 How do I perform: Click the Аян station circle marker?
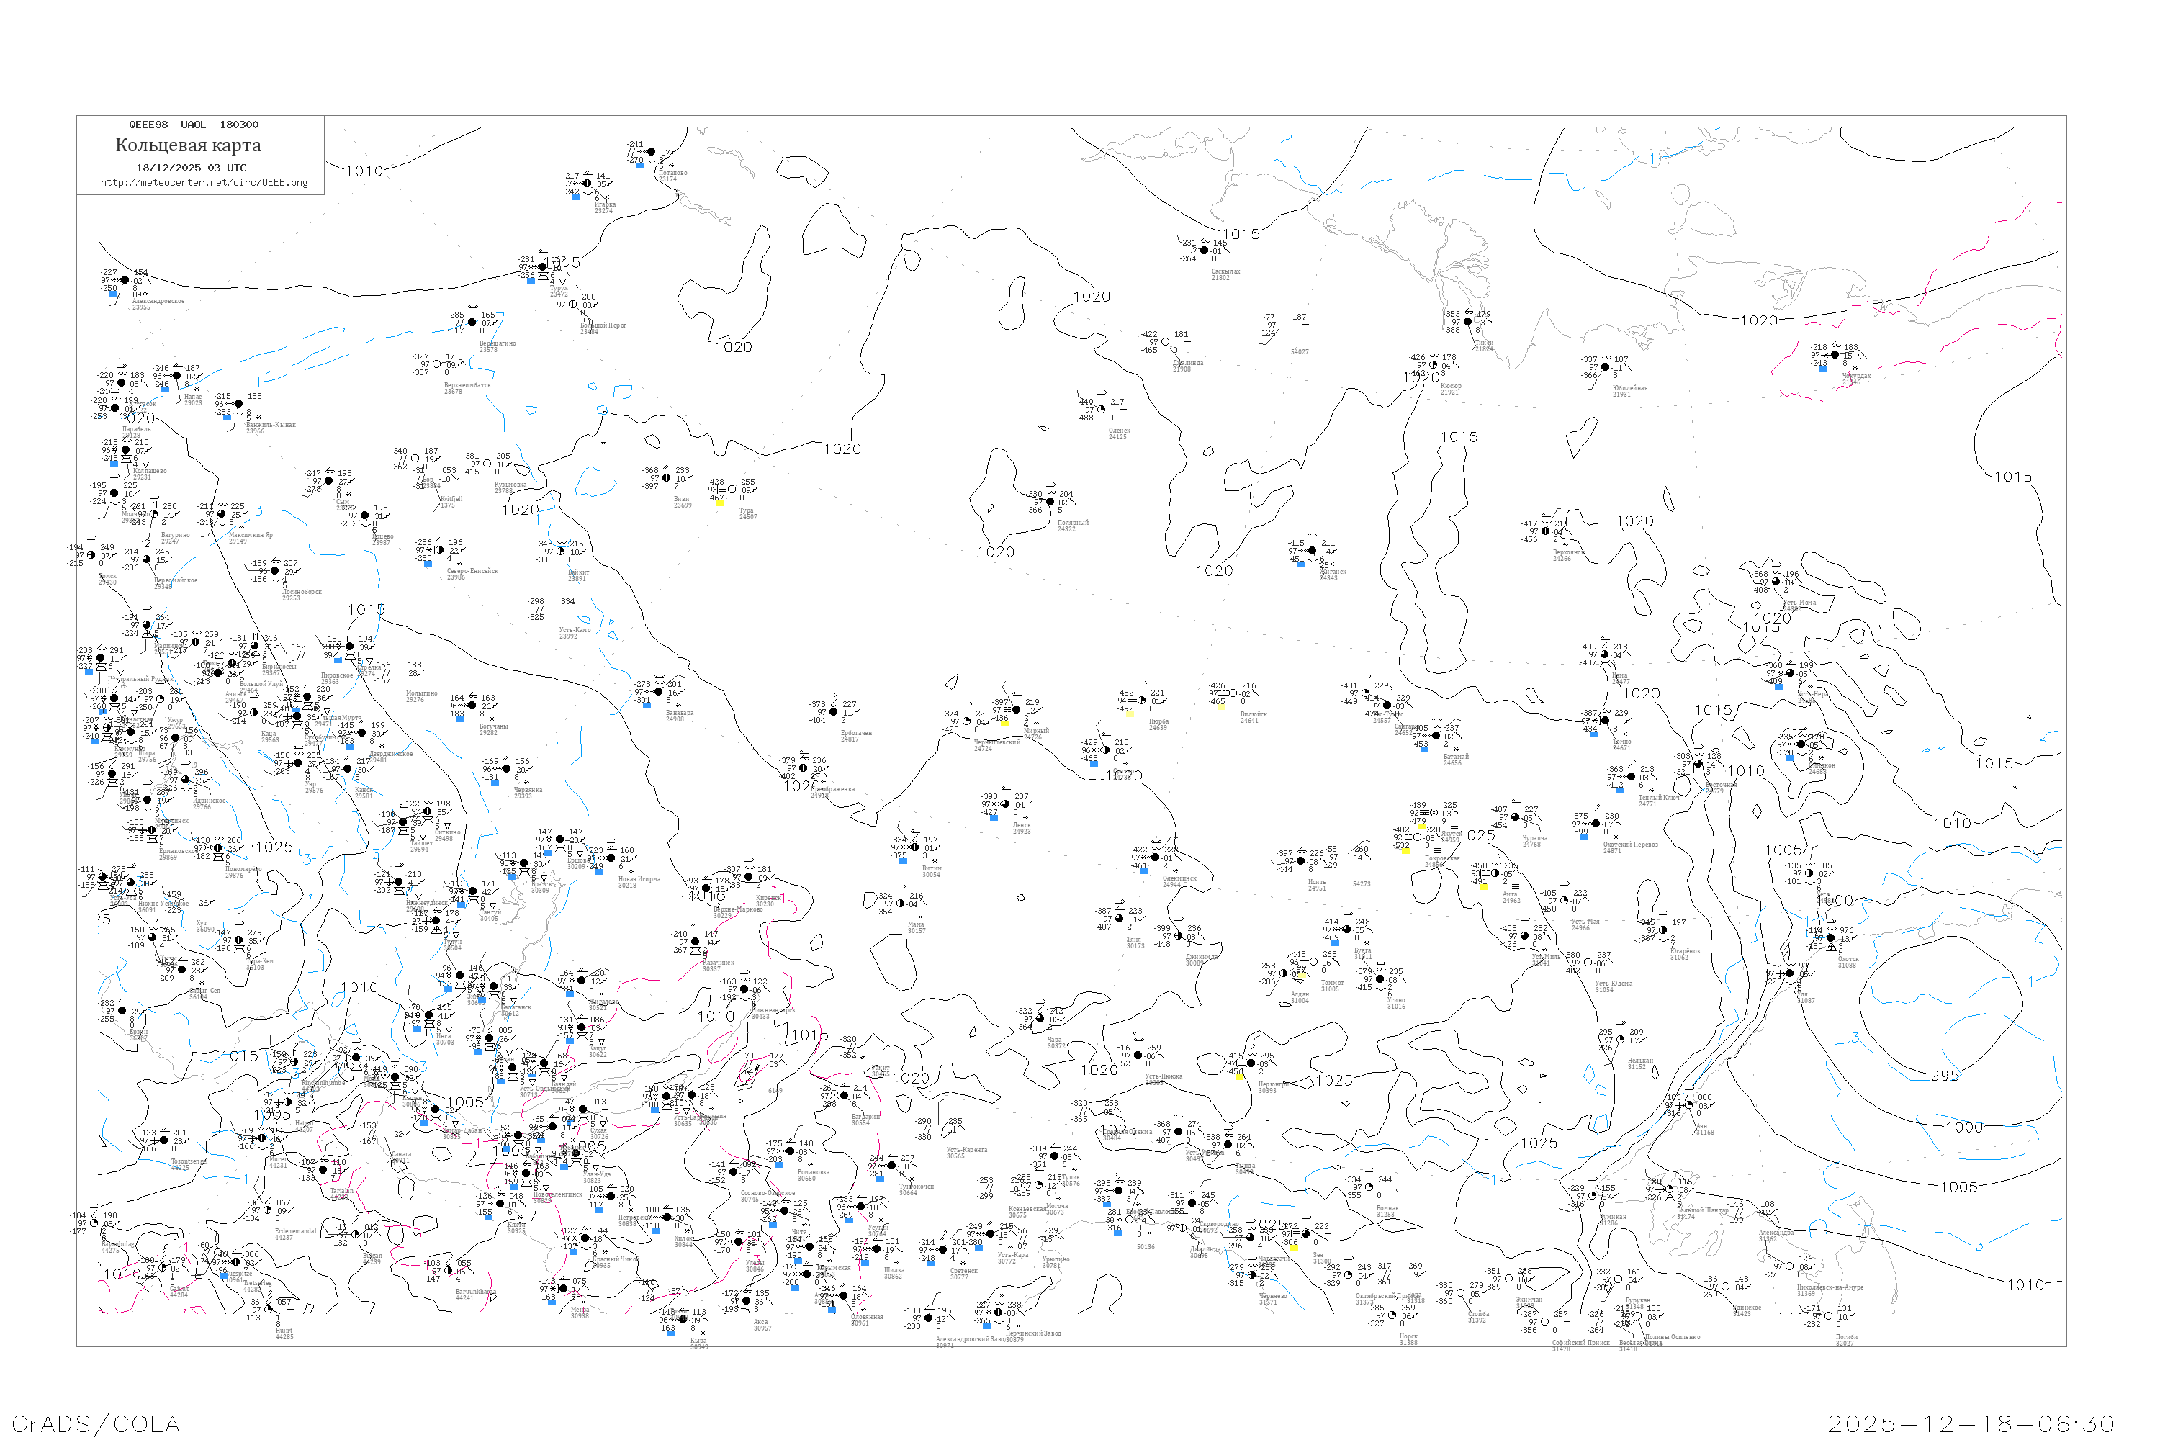click(x=1688, y=1104)
